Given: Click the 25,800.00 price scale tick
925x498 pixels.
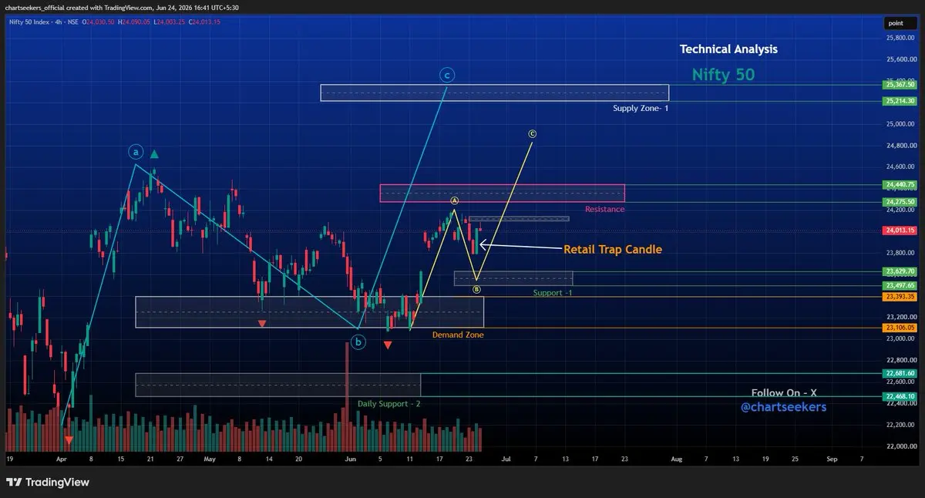Looking at the screenshot, I should click(899, 38).
